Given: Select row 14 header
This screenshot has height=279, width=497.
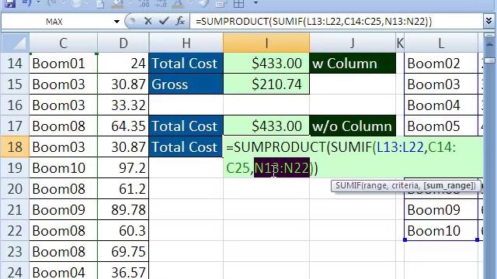Looking at the screenshot, I should click(x=15, y=64).
